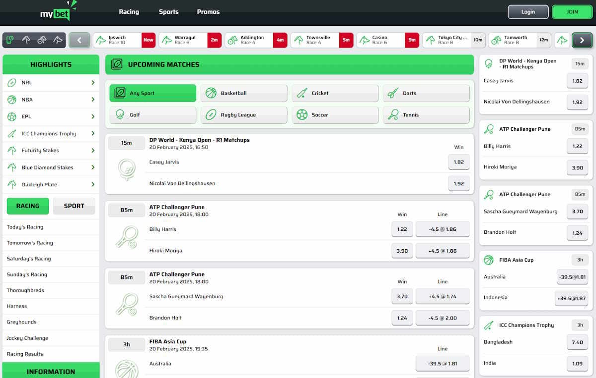This screenshot has height=378, width=596.
Task: Filter upcoming matches by Soccer
Action: tap(335, 115)
